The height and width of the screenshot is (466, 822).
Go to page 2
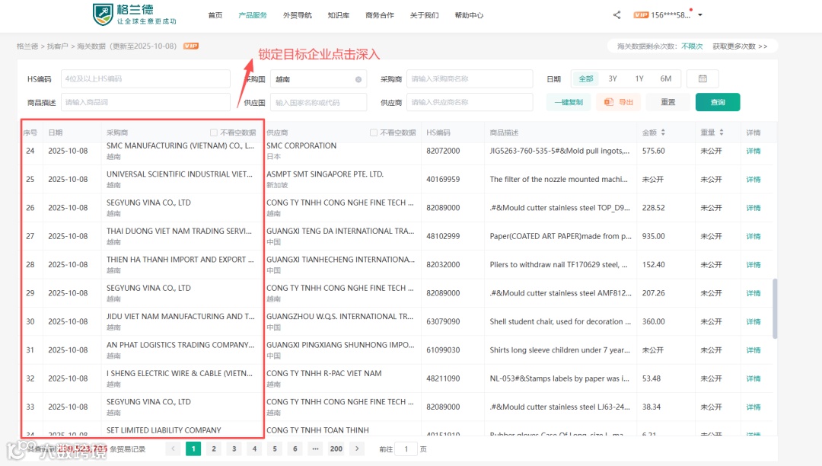pos(213,448)
